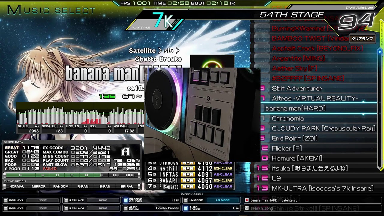Click level 12 badge beside L9
This screenshot has height=216, width=384.
(262, 178)
